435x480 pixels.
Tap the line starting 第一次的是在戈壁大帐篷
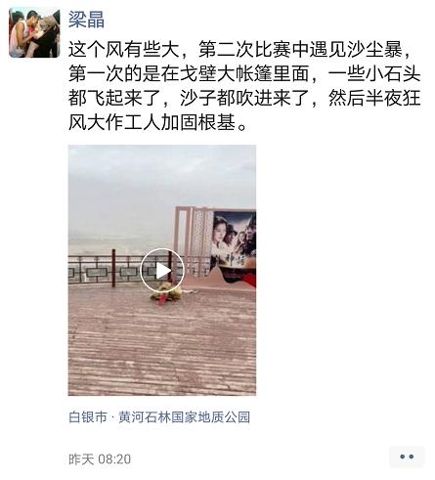coord(244,74)
